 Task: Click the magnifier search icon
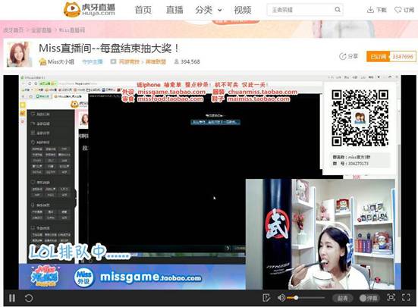(338, 10)
